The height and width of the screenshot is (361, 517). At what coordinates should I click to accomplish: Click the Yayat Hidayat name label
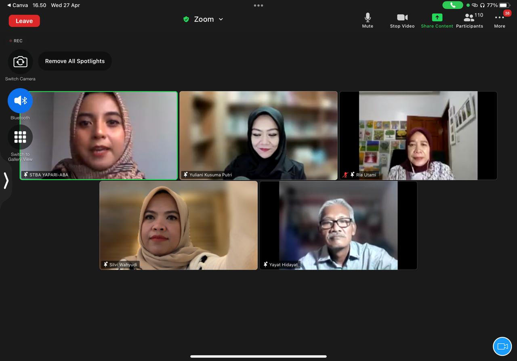(284, 265)
